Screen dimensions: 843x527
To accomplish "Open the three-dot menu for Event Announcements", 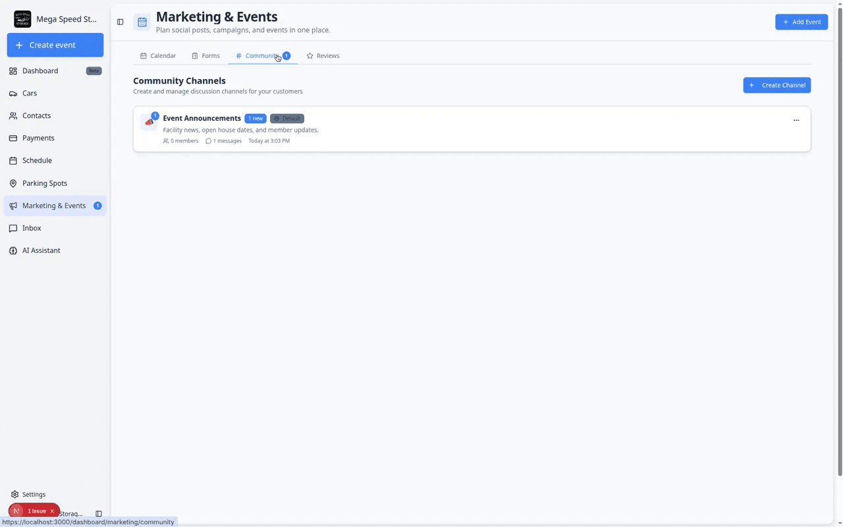I will click(x=796, y=121).
